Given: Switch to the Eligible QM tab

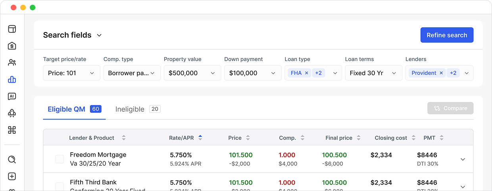Looking at the screenshot, I should coord(74,109).
